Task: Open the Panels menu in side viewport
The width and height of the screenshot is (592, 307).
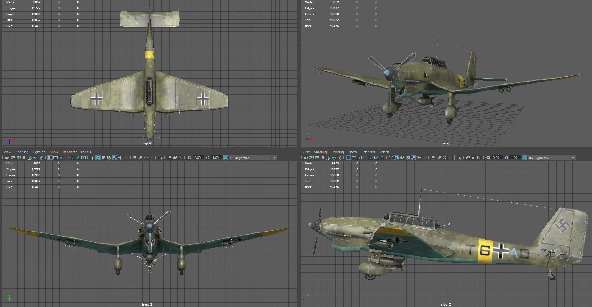Action: [x=384, y=152]
